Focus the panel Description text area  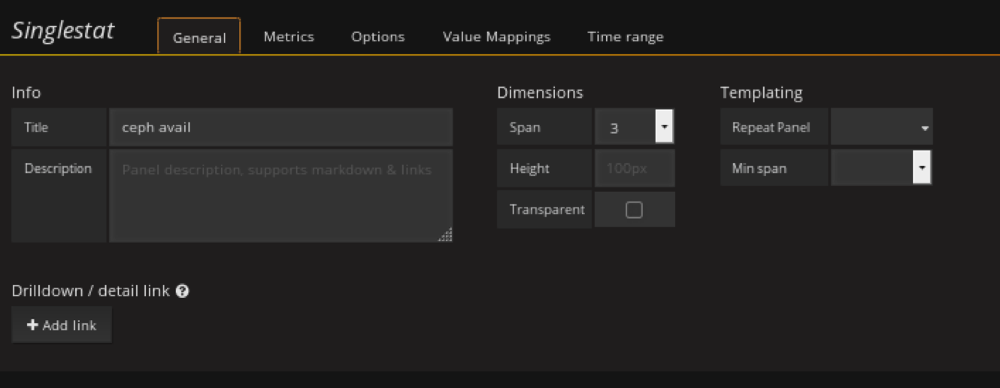click(280, 196)
